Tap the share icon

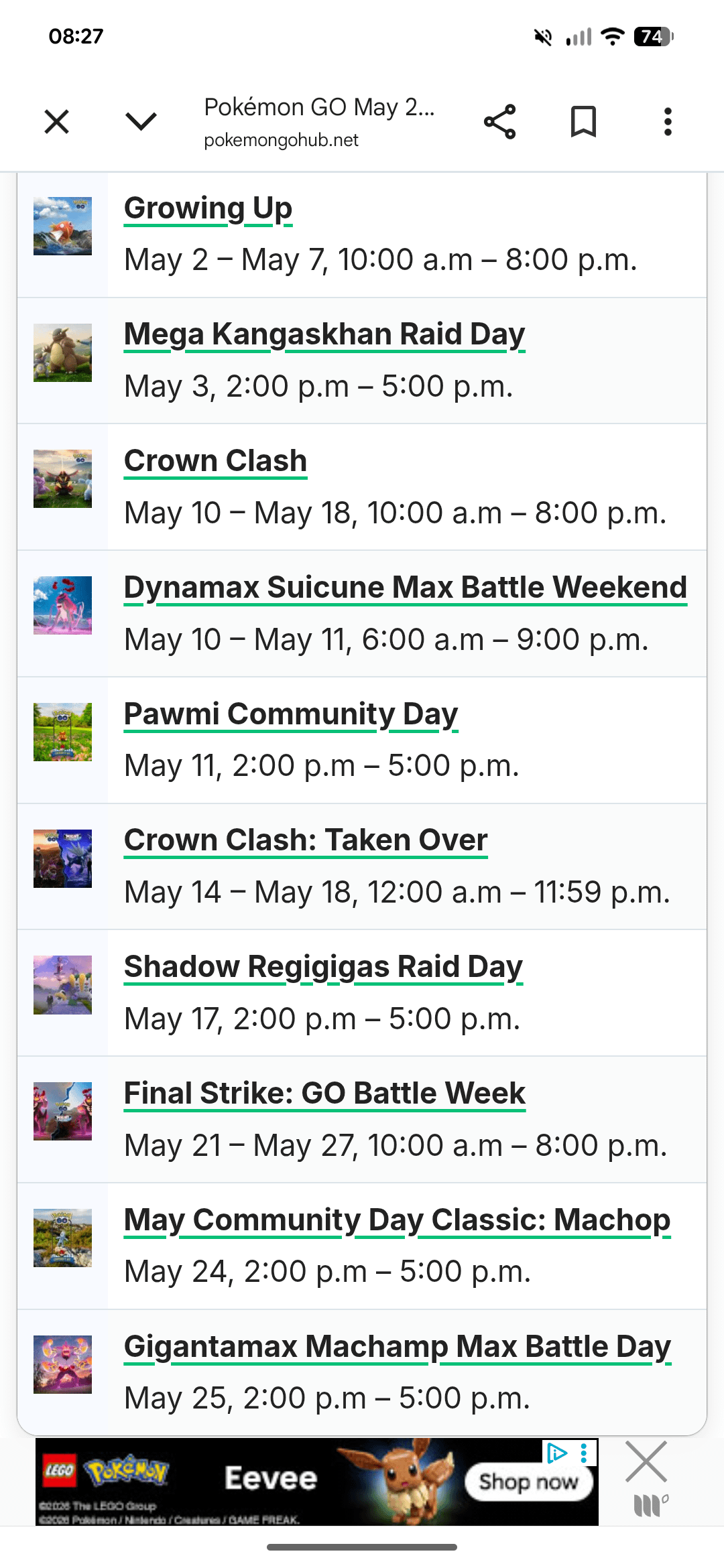click(x=499, y=122)
